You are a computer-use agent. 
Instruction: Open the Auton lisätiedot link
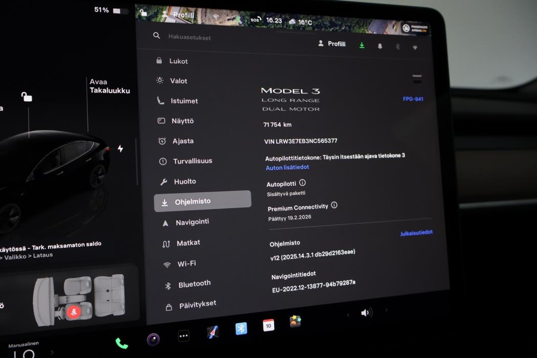coord(287,167)
